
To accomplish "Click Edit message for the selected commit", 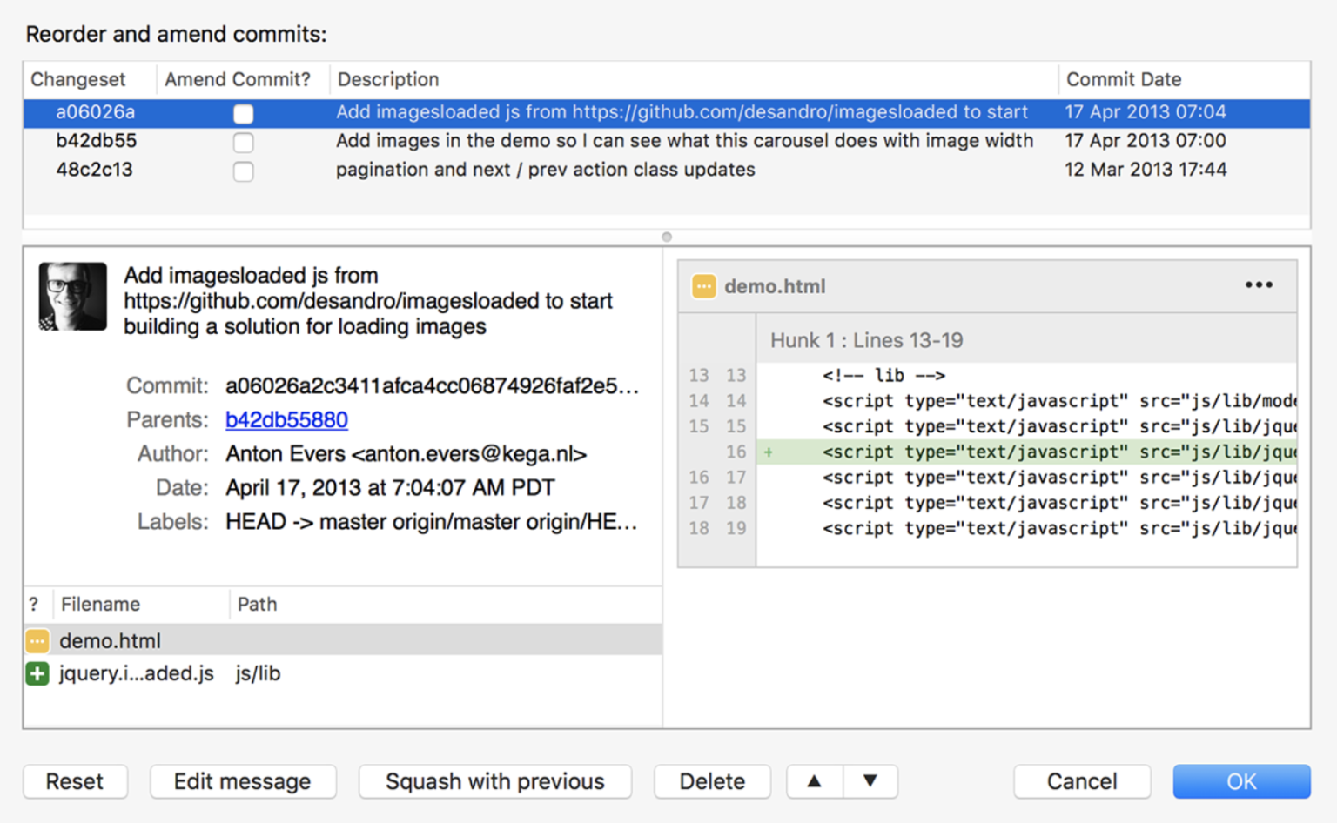I will click(243, 781).
